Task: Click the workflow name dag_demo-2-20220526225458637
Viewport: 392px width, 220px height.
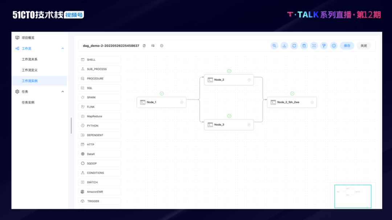Action: click(x=111, y=46)
